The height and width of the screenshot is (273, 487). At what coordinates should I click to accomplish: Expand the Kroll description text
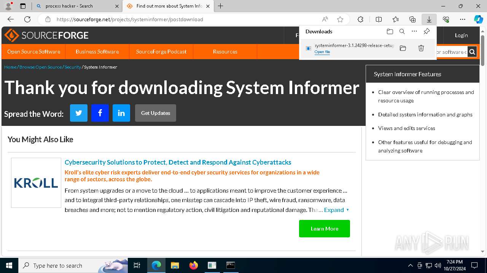tap(336, 210)
